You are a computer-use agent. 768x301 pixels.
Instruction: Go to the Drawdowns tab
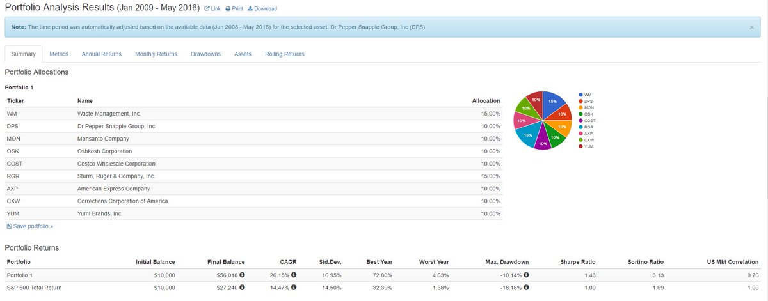(x=205, y=54)
